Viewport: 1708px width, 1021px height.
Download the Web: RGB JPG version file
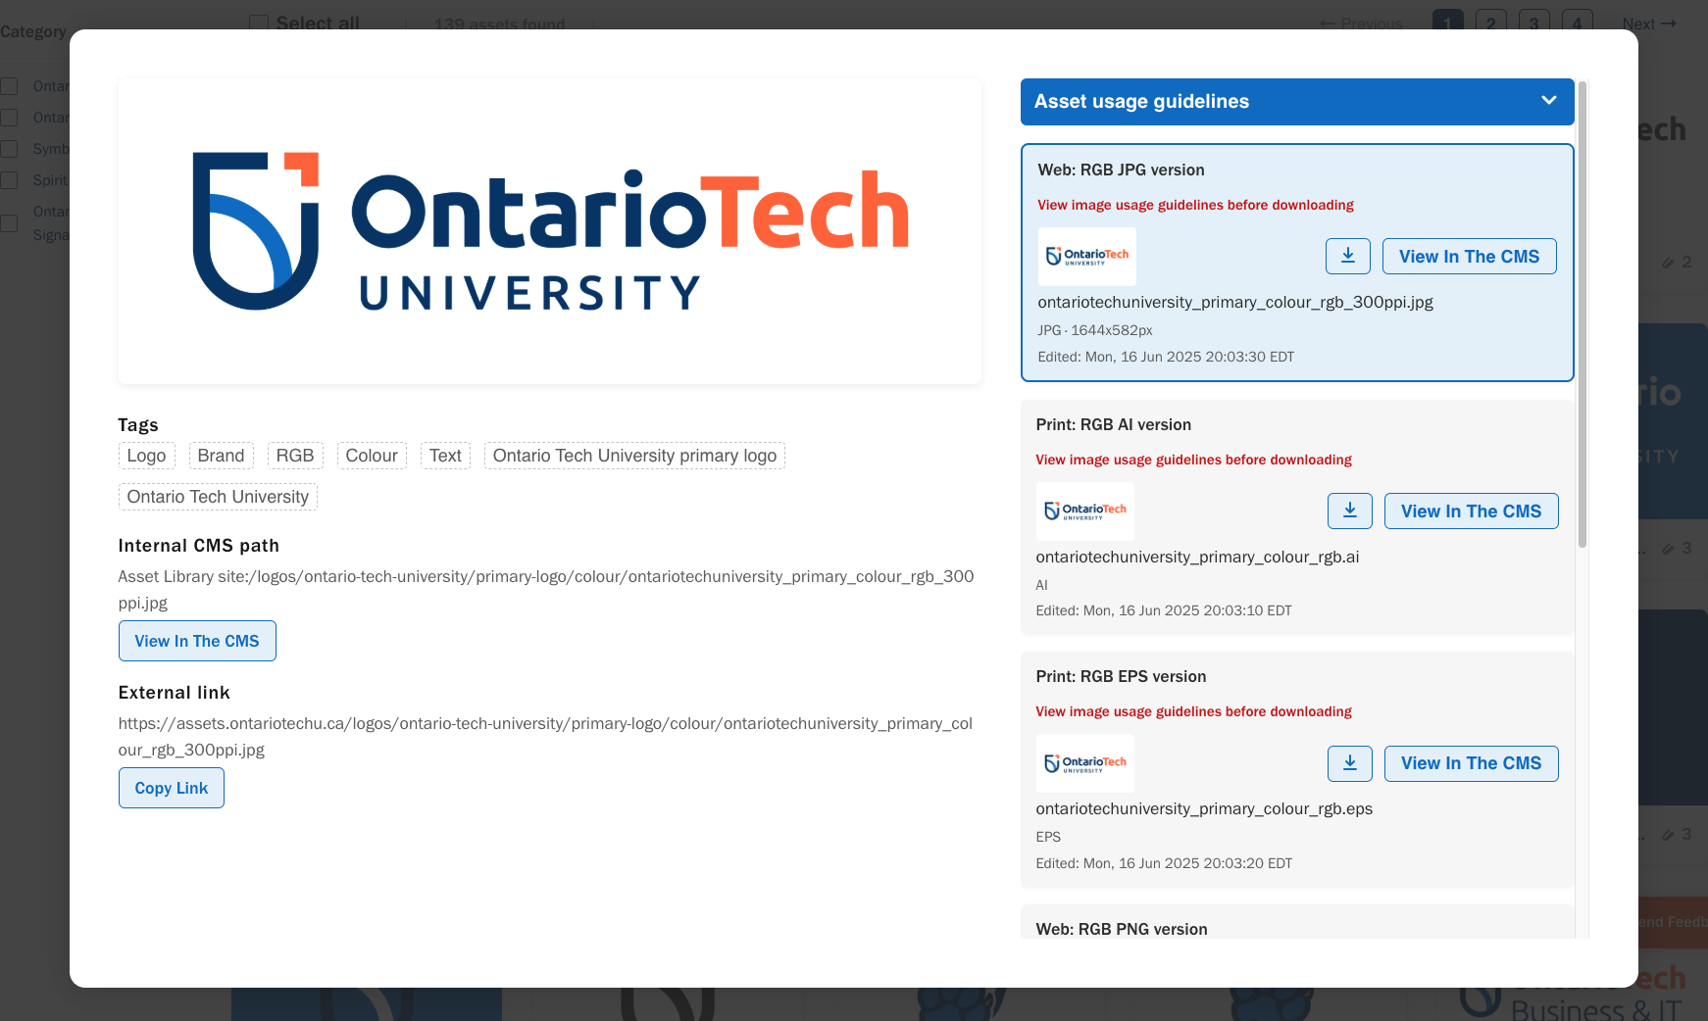(1348, 256)
